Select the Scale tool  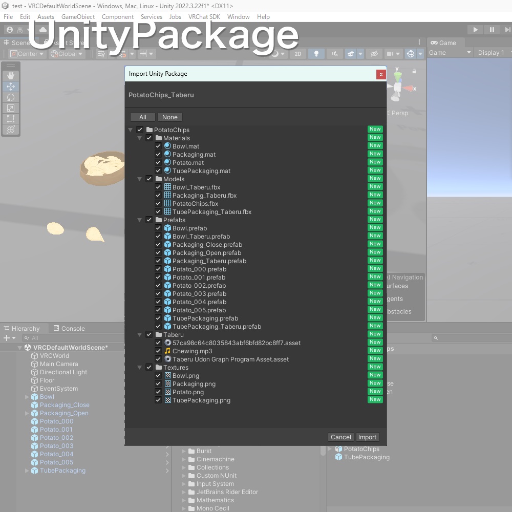pyautogui.click(x=11, y=108)
